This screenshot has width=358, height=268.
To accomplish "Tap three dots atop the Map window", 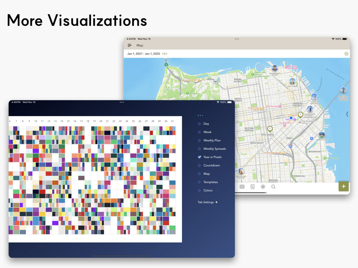I will pos(237,39).
